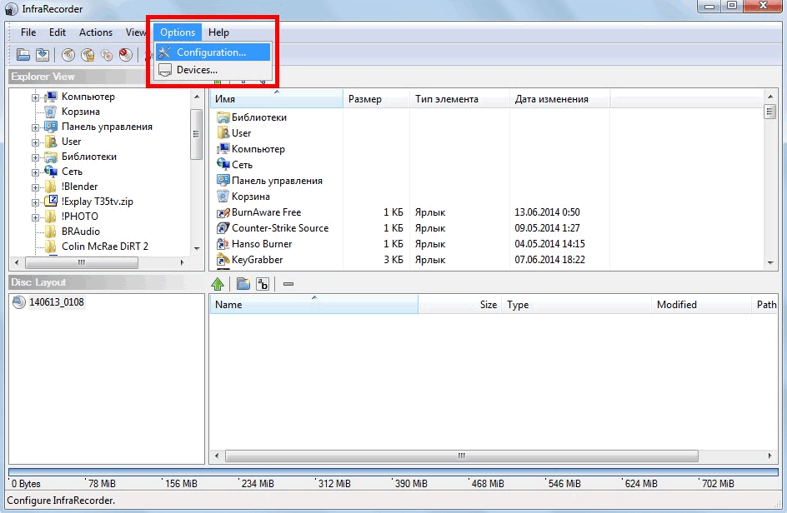Sort disc layout by Type column
Image resolution: width=787 pixels, height=513 pixels.
pos(577,305)
